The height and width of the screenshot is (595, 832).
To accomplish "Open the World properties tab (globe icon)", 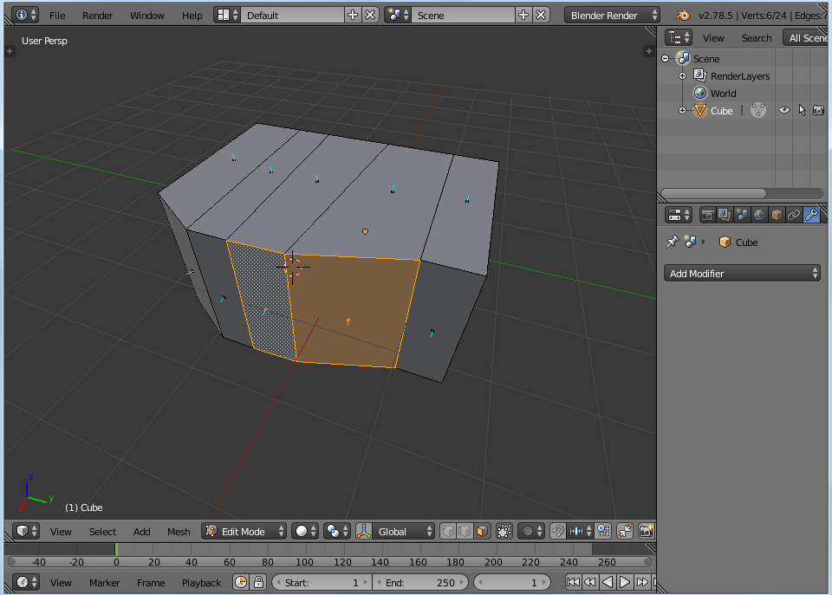I will pos(761,215).
